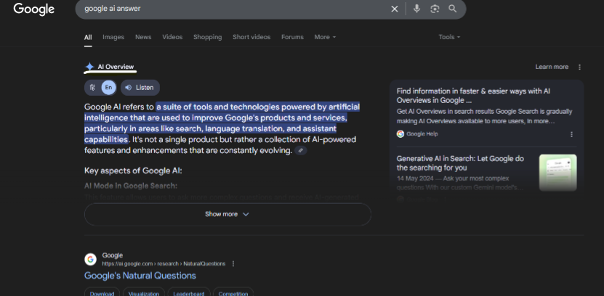Listen to the AI Overview aloud
Screen dimensions: 604x296
coord(140,88)
